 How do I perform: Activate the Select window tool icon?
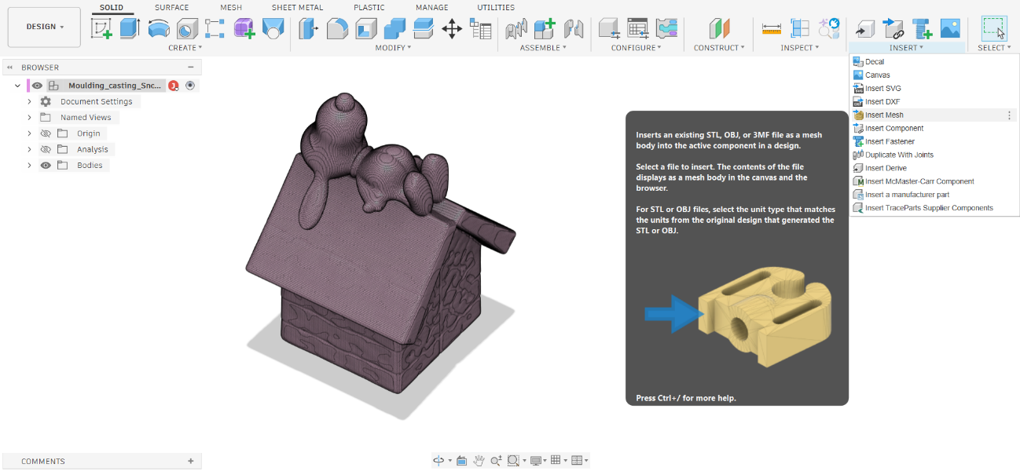tap(994, 29)
